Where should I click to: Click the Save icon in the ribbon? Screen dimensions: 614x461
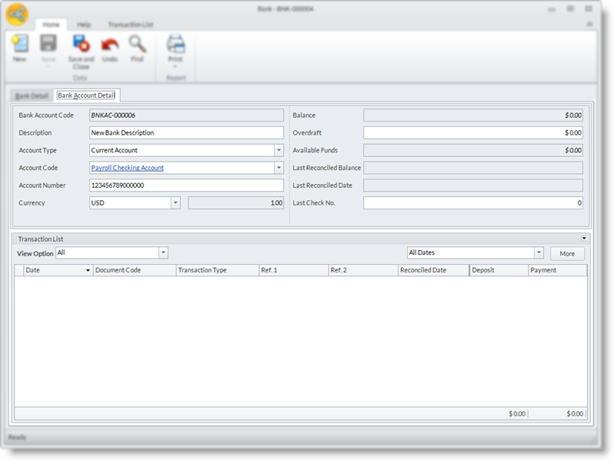48,45
